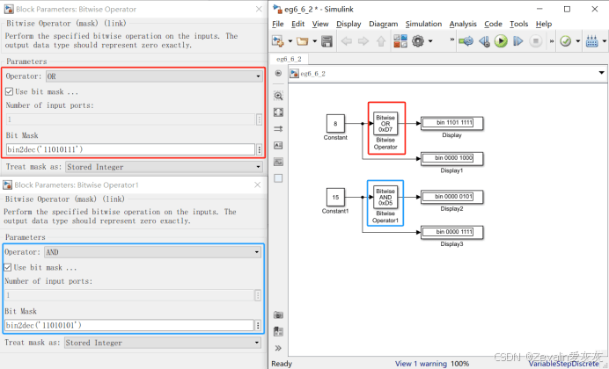
Task: Expand the Build Model dropdown arrow
Action: pos(605,41)
